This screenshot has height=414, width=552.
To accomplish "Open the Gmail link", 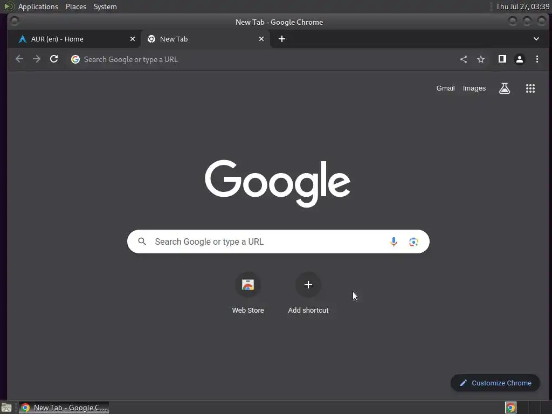I will (x=445, y=88).
